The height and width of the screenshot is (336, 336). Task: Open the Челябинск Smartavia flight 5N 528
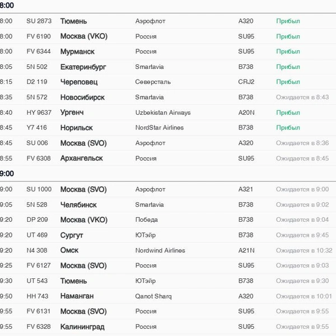[168, 204]
